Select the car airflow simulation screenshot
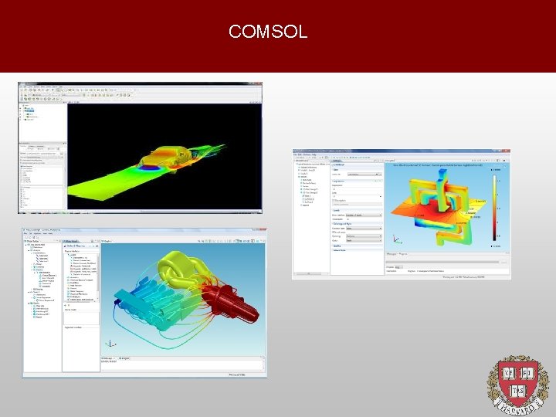556x417 pixels. (x=140, y=147)
